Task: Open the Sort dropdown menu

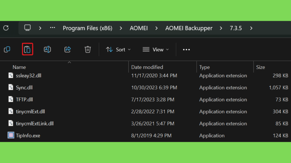Action: tap(119, 50)
